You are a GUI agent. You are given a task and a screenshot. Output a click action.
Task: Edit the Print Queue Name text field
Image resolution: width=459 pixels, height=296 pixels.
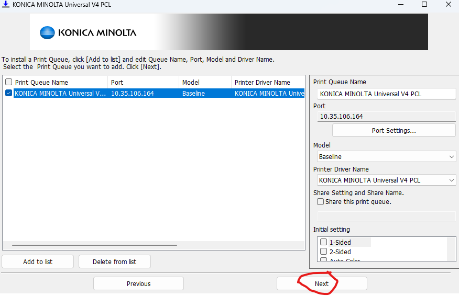click(x=387, y=94)
